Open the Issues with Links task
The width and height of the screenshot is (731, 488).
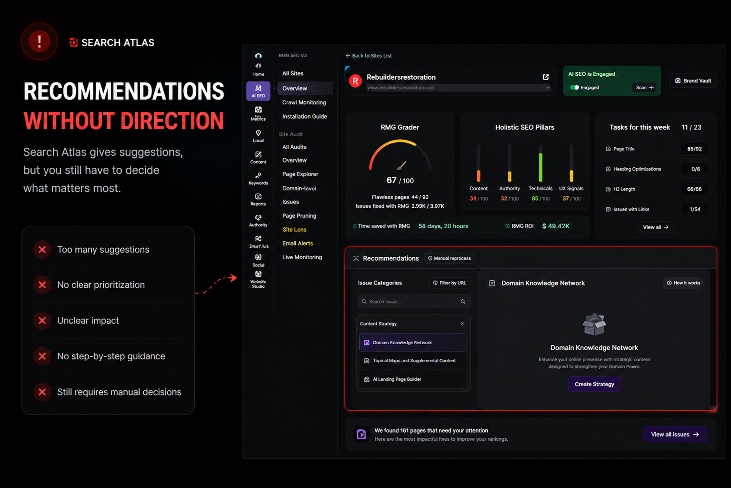click(x=656, y=209)
